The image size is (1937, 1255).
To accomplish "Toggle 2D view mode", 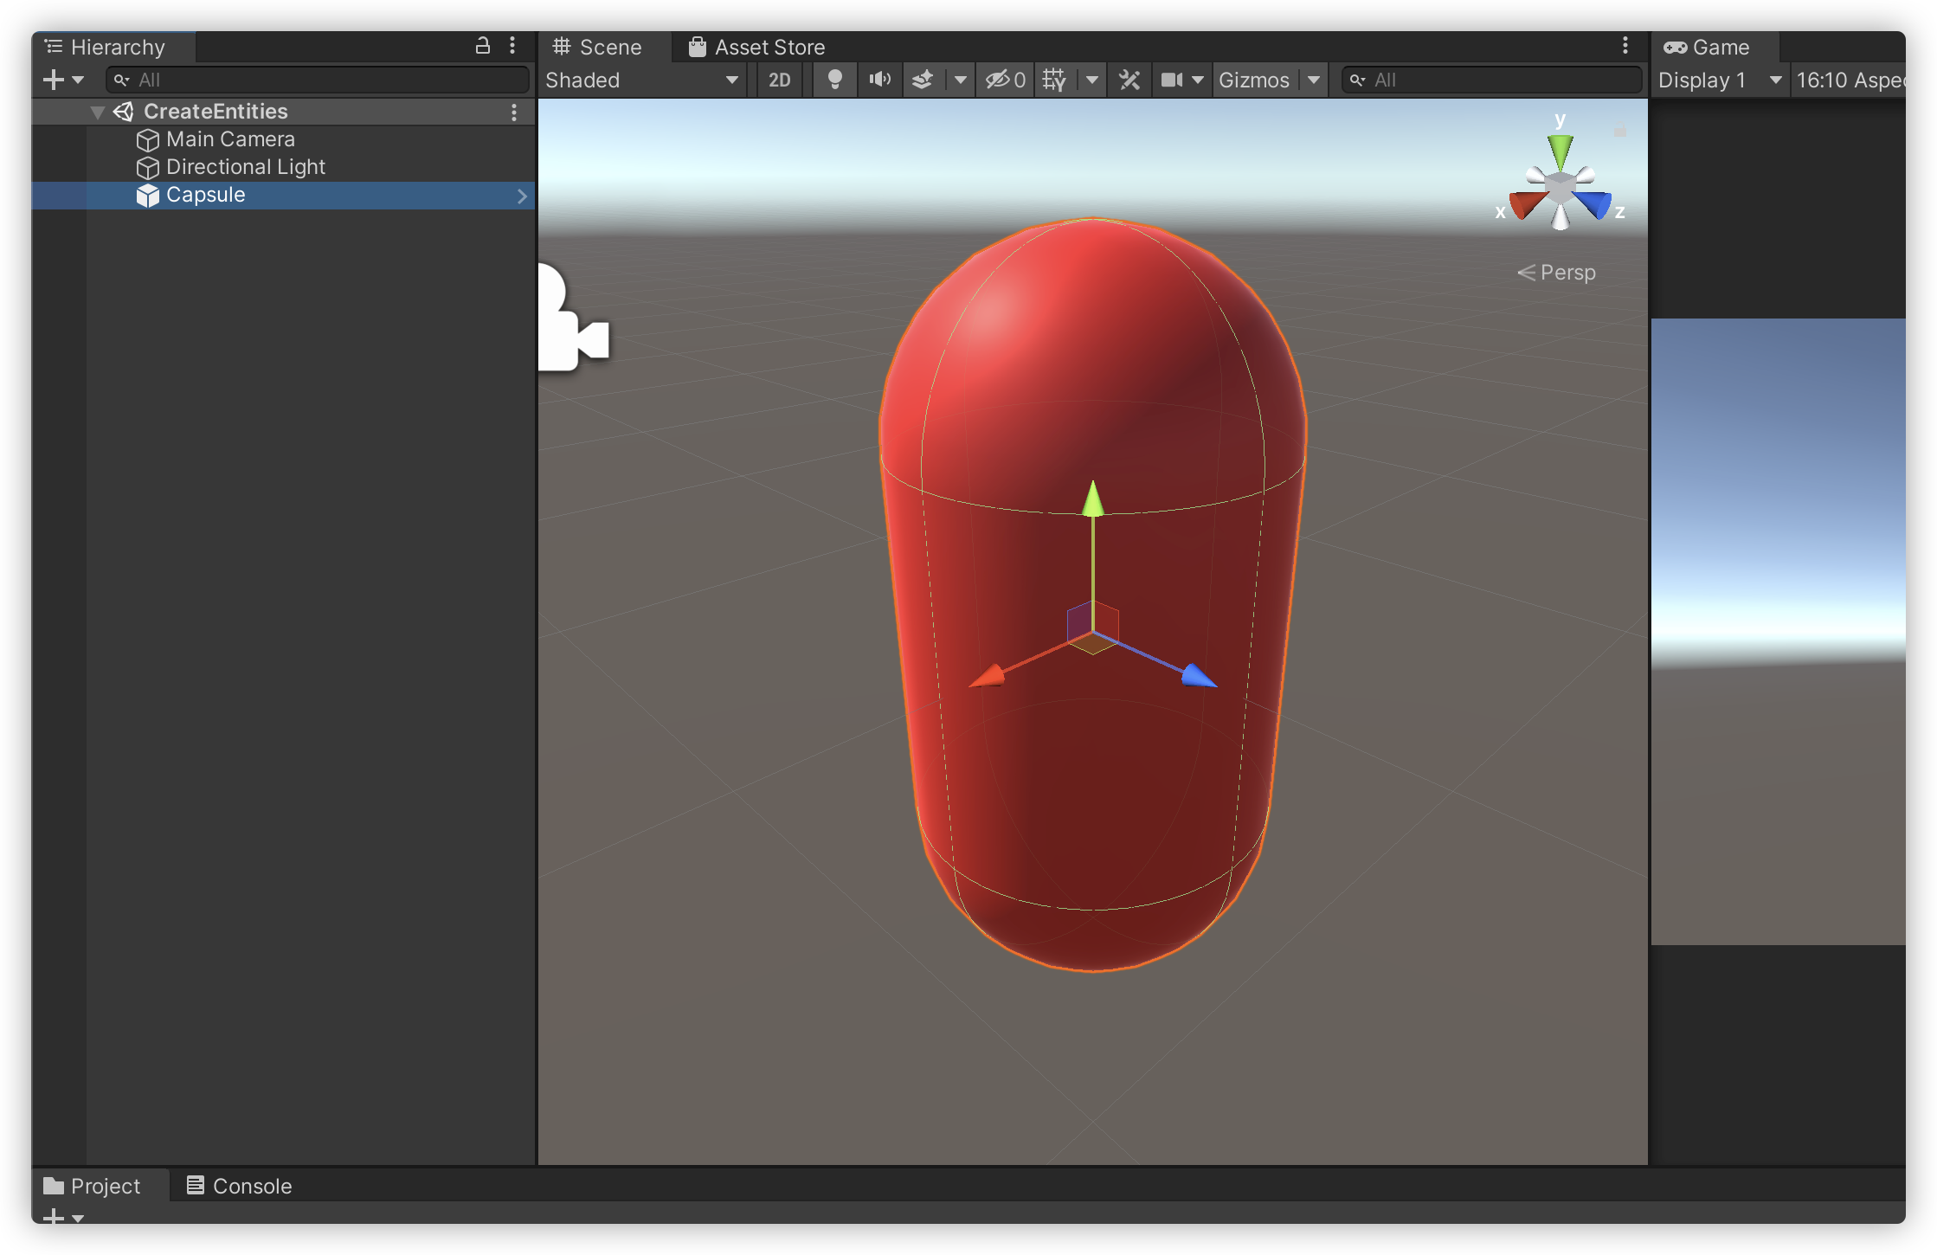I will click(x=780, y=80).
